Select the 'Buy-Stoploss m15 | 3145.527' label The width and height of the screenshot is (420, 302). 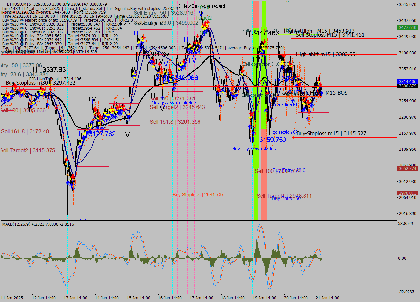[x=331, y=133]
